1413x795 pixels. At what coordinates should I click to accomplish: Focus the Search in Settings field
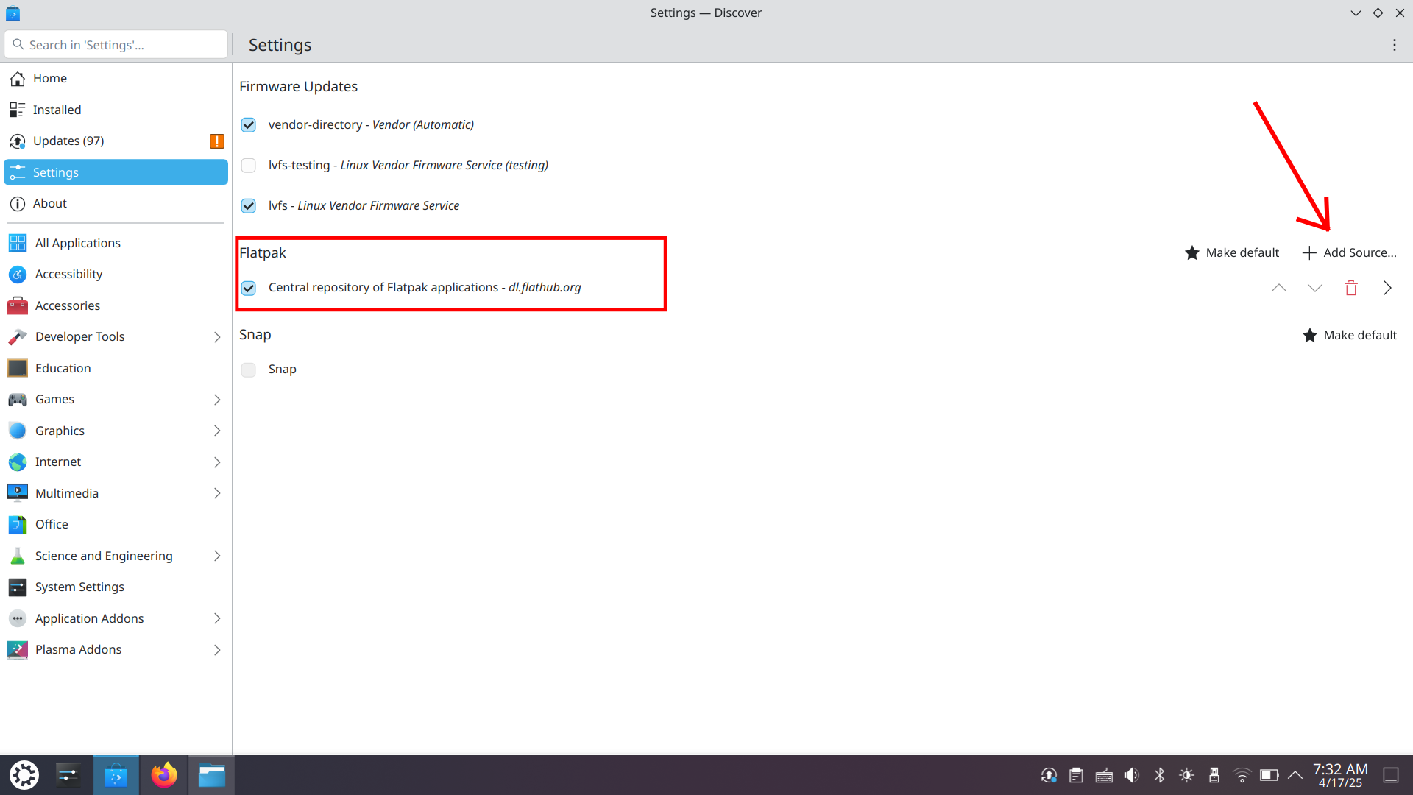[116, 45]
